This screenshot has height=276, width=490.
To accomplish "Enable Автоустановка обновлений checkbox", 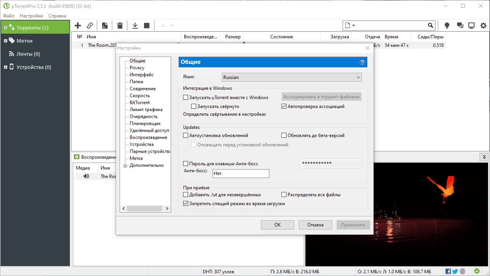I will pos(186,135).
